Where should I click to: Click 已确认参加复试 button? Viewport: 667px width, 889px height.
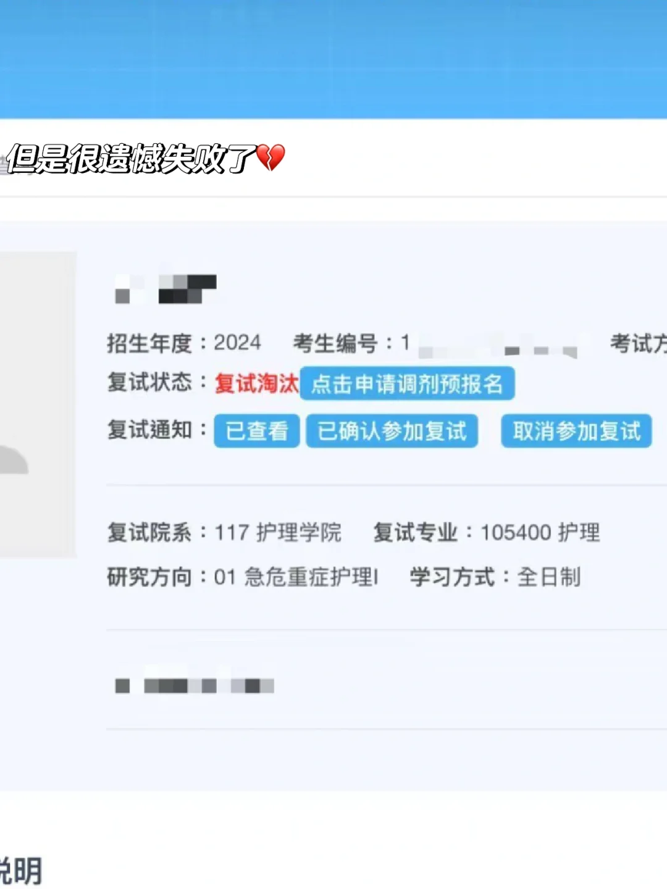pos(392,430)
